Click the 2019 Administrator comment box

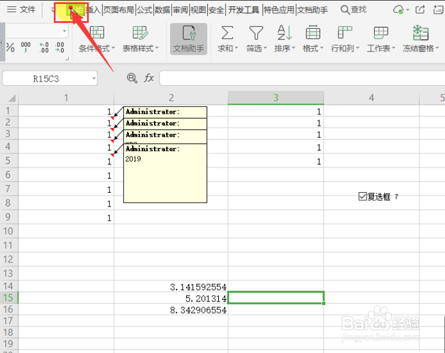click(165, 173)
